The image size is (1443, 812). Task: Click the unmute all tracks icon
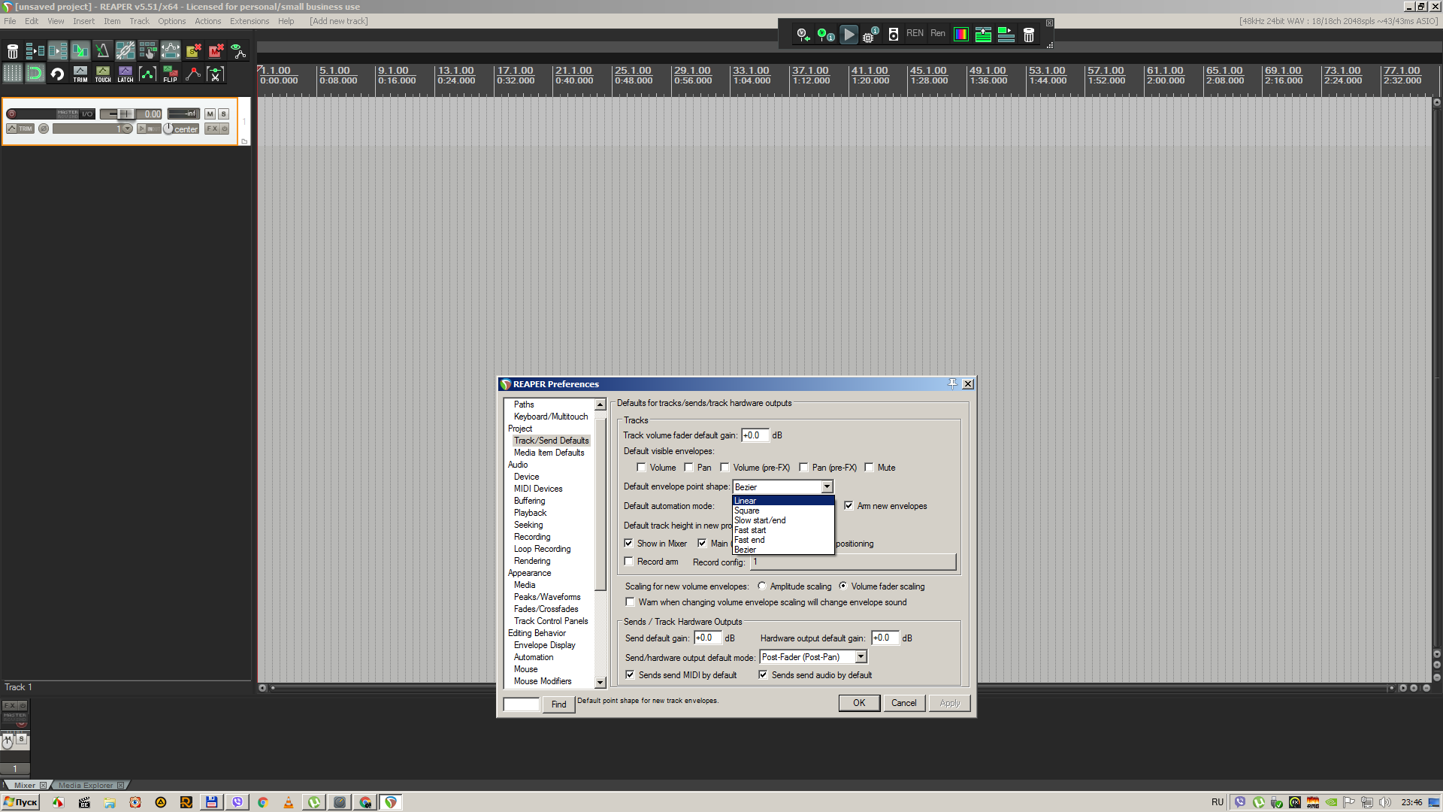(x=216, y=50)
